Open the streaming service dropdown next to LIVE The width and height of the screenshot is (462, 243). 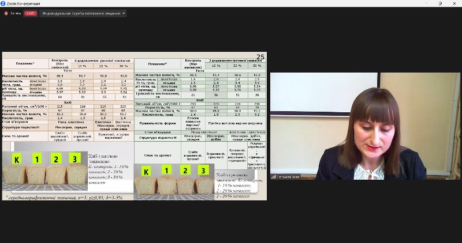point(83,13)
